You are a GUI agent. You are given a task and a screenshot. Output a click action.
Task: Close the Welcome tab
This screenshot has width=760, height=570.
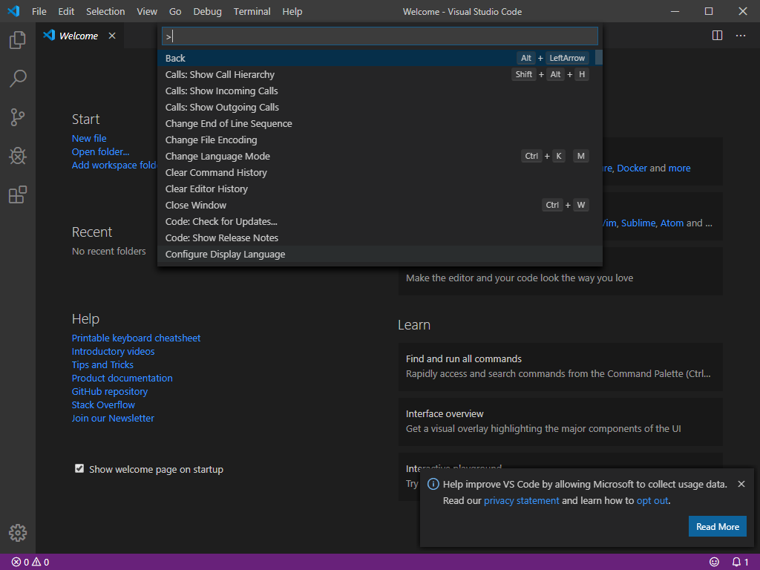[112, 36]
